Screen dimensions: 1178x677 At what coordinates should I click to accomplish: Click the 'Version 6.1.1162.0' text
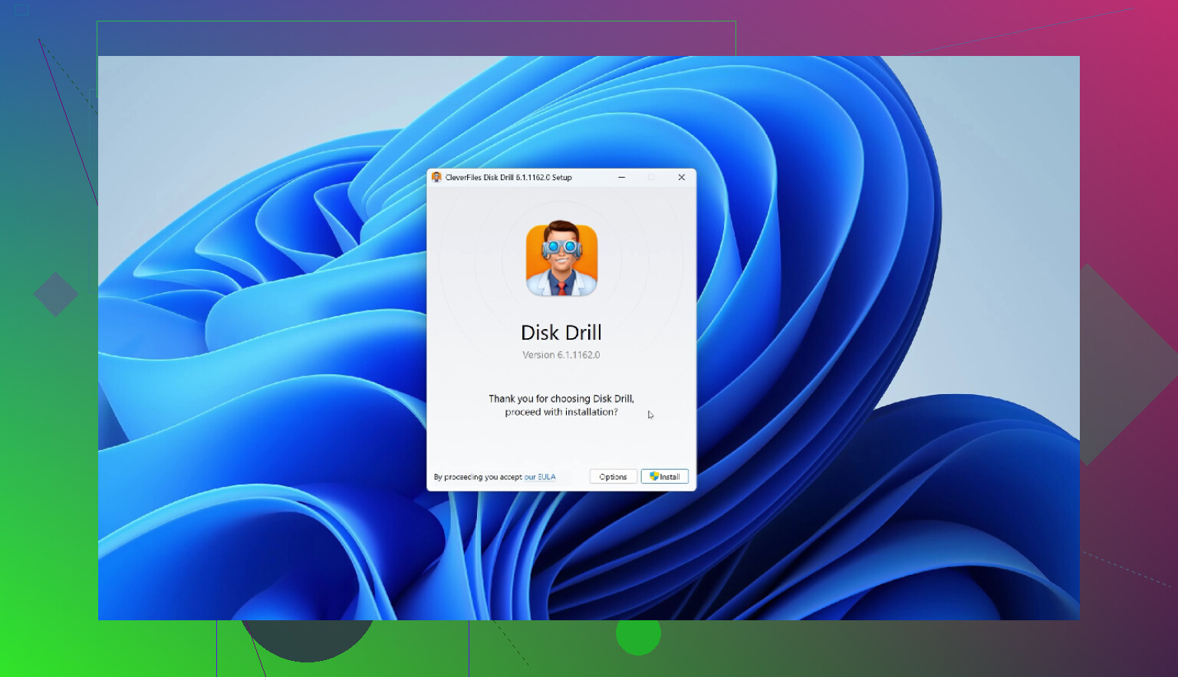coord(561,355)
